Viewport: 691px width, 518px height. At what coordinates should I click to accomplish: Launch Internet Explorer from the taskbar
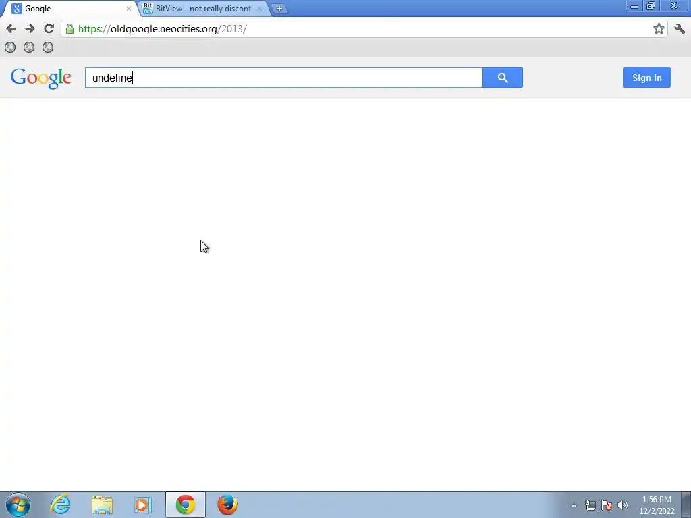pos(60,505)
